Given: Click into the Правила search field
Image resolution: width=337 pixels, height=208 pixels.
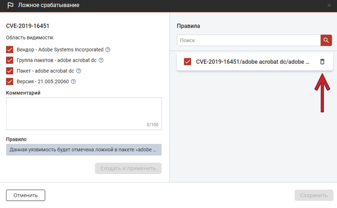Looking at the screenshot, I should tap(248, 40).
